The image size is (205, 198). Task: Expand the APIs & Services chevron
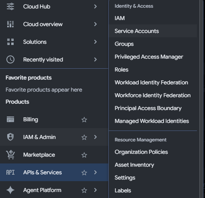click(95, 172)
